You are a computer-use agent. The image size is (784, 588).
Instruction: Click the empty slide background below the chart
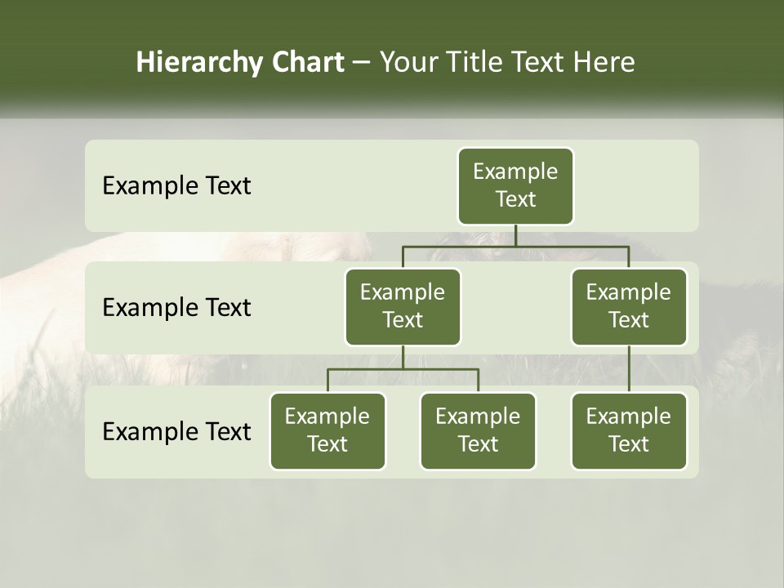click(392, 531)
